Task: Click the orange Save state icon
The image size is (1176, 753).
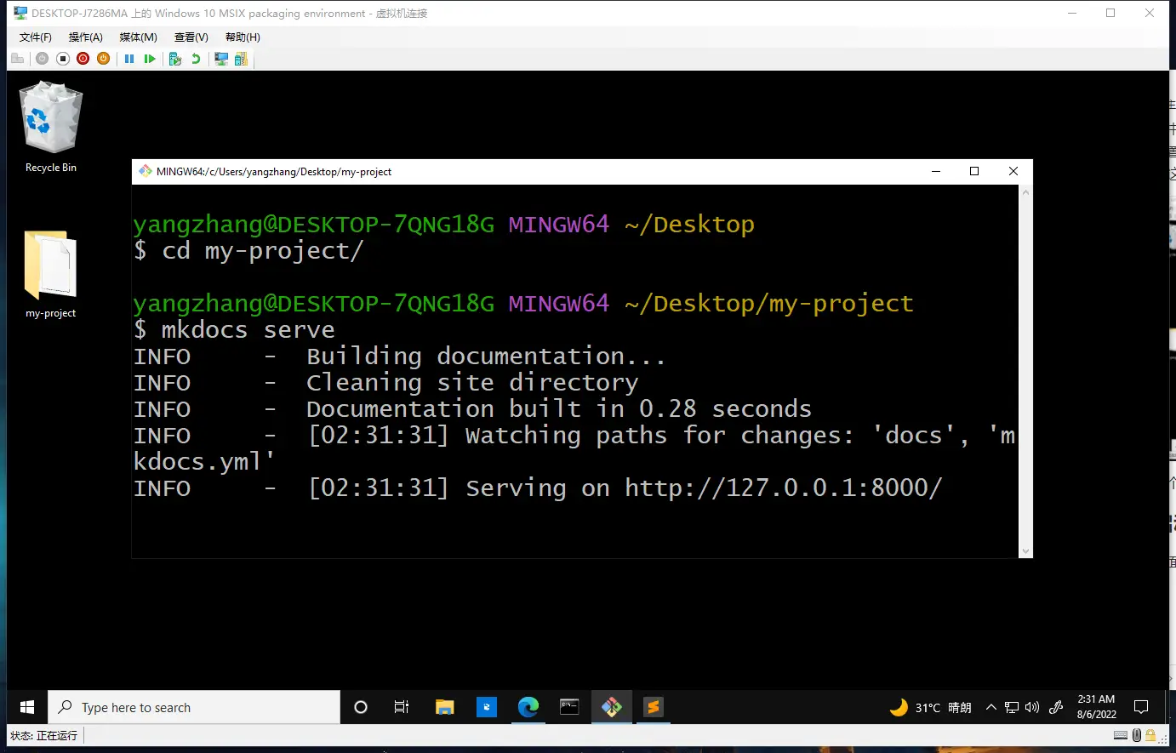Action: pyautogui.click(x=103, y=59)
